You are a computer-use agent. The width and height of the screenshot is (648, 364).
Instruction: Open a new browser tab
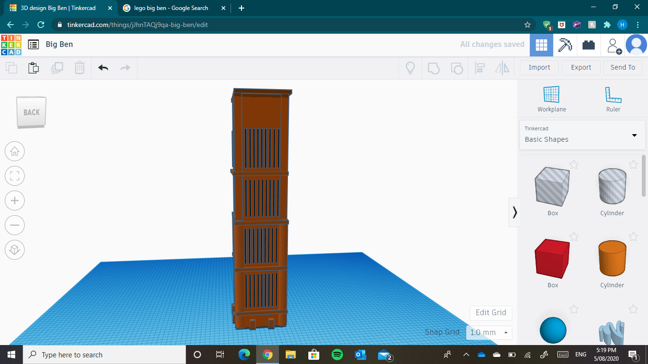pyautogui.click(x=241, y=8)
